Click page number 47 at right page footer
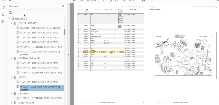 pyautogui.click(x=216, y=102)
